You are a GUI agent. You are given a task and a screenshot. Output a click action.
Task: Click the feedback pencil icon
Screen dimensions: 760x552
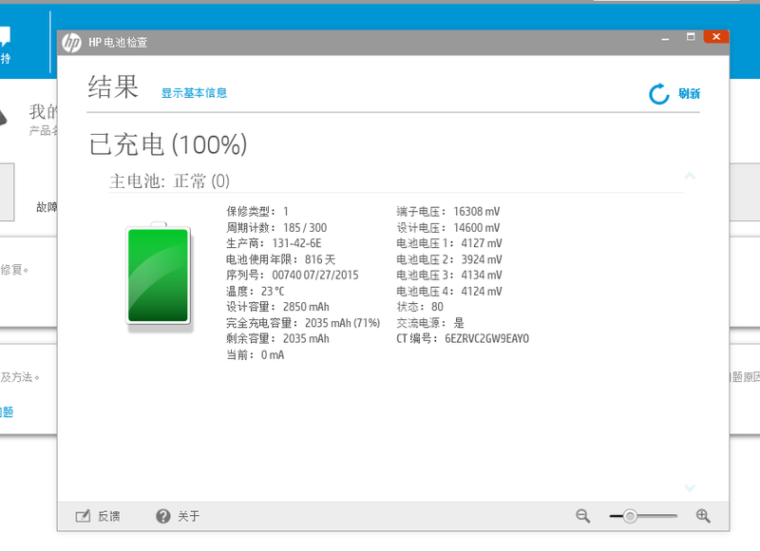tap(83, 516)
